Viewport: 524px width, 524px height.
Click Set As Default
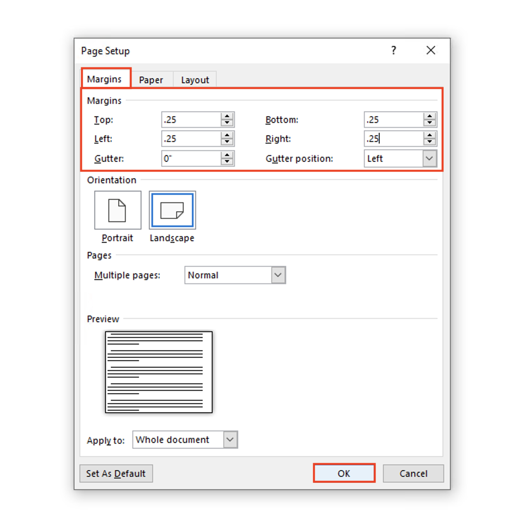(116, 473)
